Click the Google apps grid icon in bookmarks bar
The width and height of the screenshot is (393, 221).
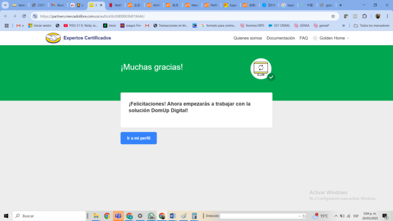coord(7,26)
